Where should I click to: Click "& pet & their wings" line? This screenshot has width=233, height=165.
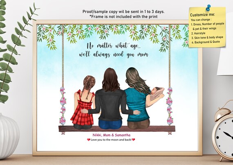(204, 28)
